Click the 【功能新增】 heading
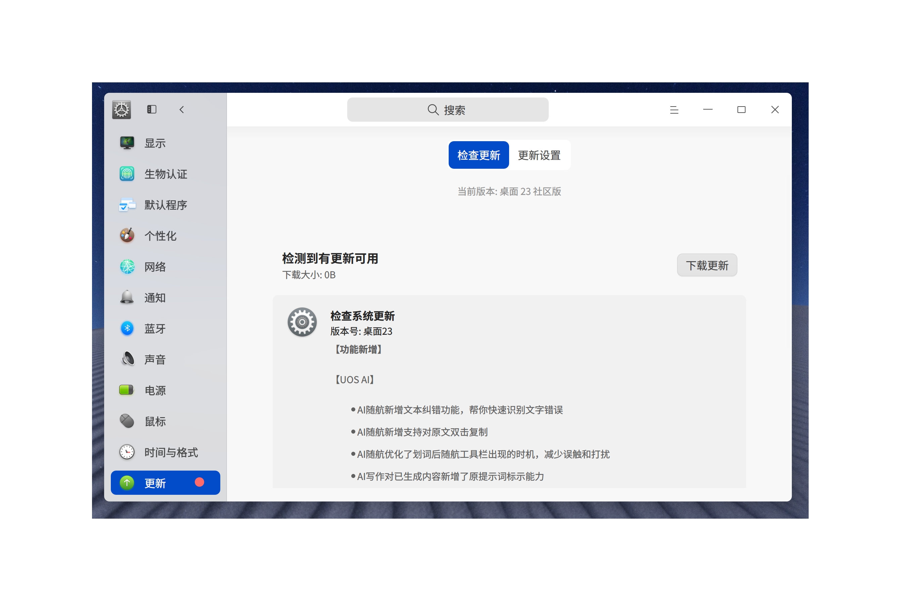Image resolution: width=900 pixels, height=600 pixels. point(358,349)
